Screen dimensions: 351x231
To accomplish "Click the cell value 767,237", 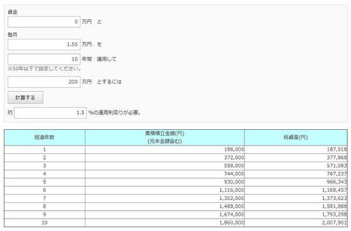I will (337, 174).
